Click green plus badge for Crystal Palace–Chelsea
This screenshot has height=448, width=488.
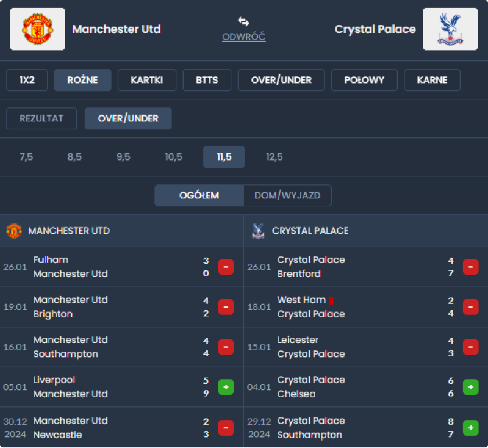click(x=470, y=387)
